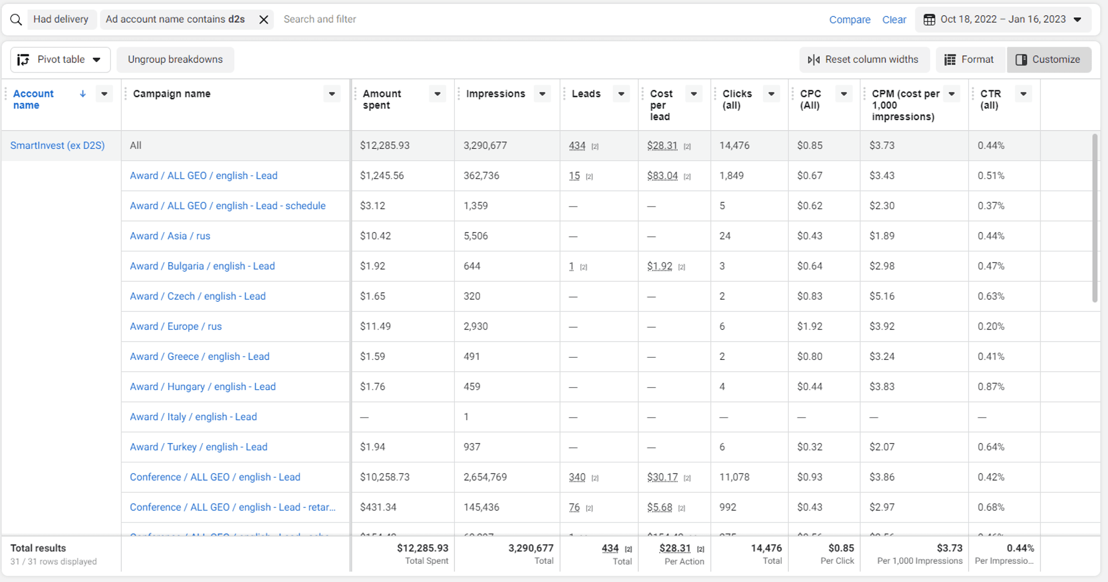Click the calendar icon beside the date range
This screenshot has height=582, width=1108.
(929, 19)
